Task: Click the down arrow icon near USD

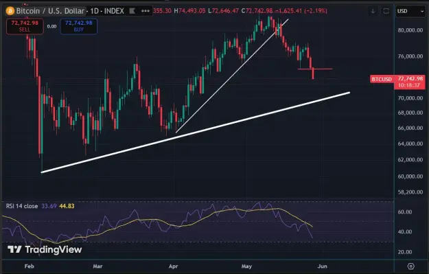Action: (x=373, y=11)
